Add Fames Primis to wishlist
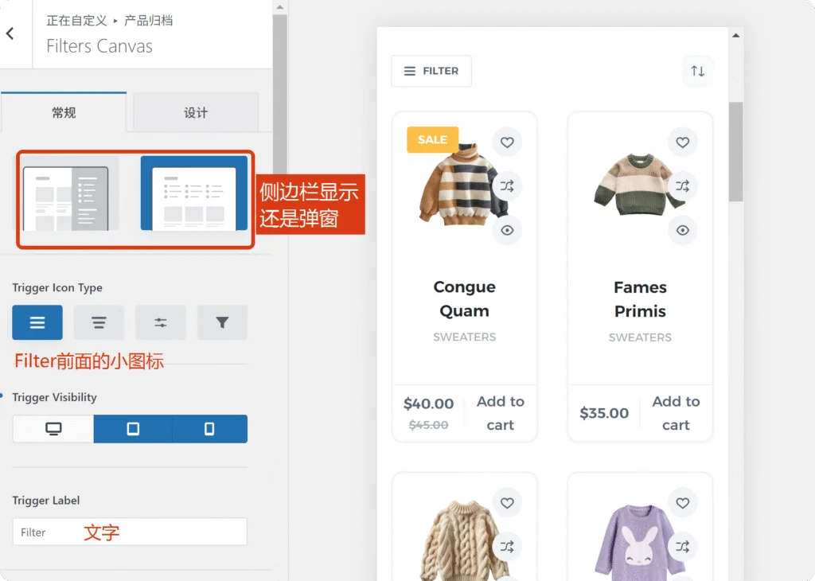The height and width of the screenshot is (581, 815). 682,142
